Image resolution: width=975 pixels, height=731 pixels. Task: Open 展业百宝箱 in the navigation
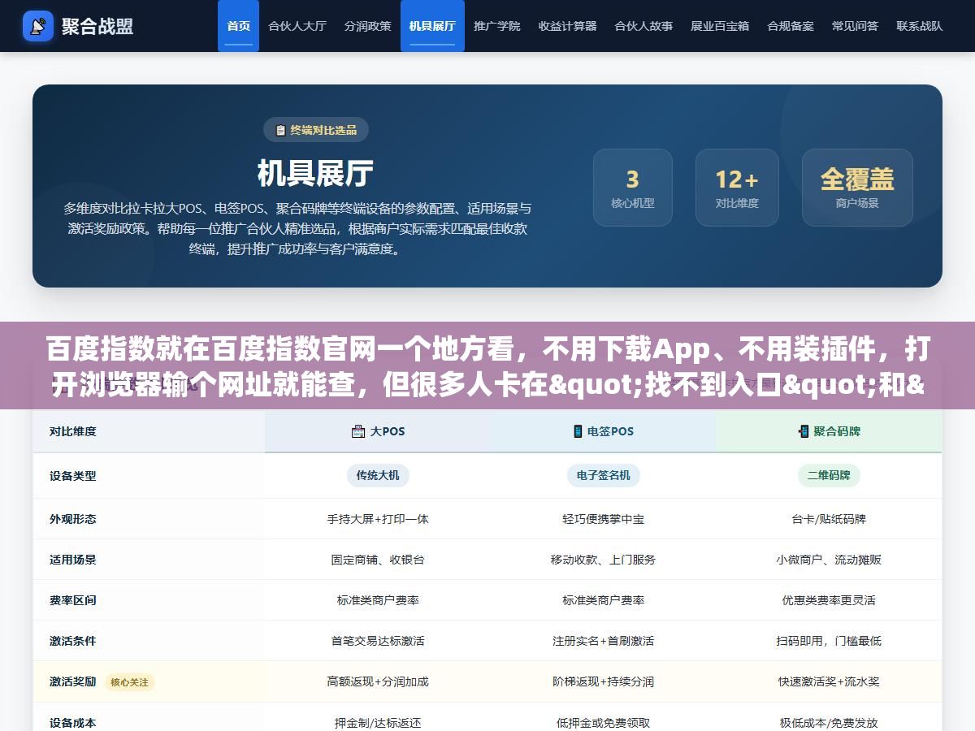click(720, 26)
